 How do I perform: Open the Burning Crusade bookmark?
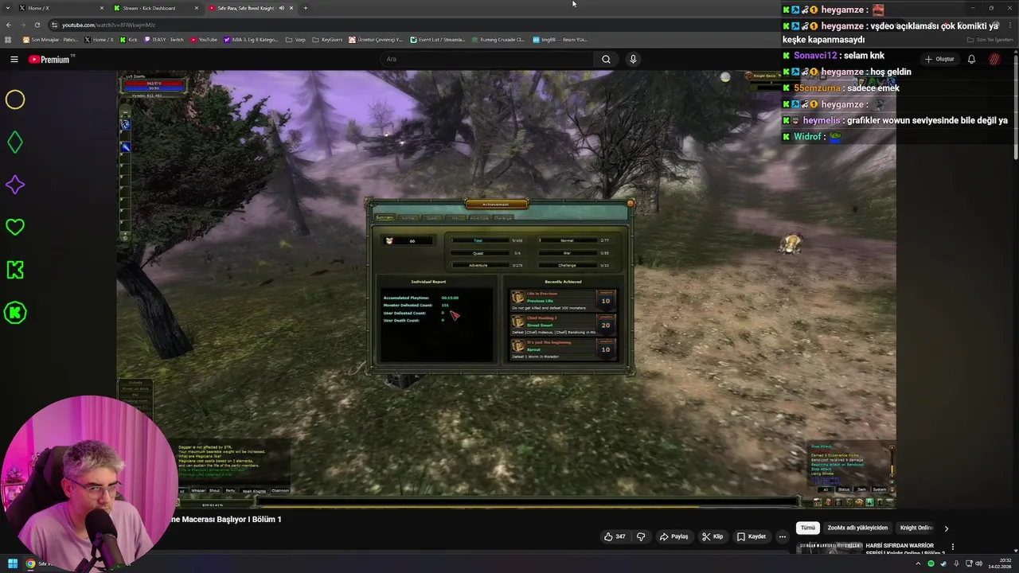[498, 39]
